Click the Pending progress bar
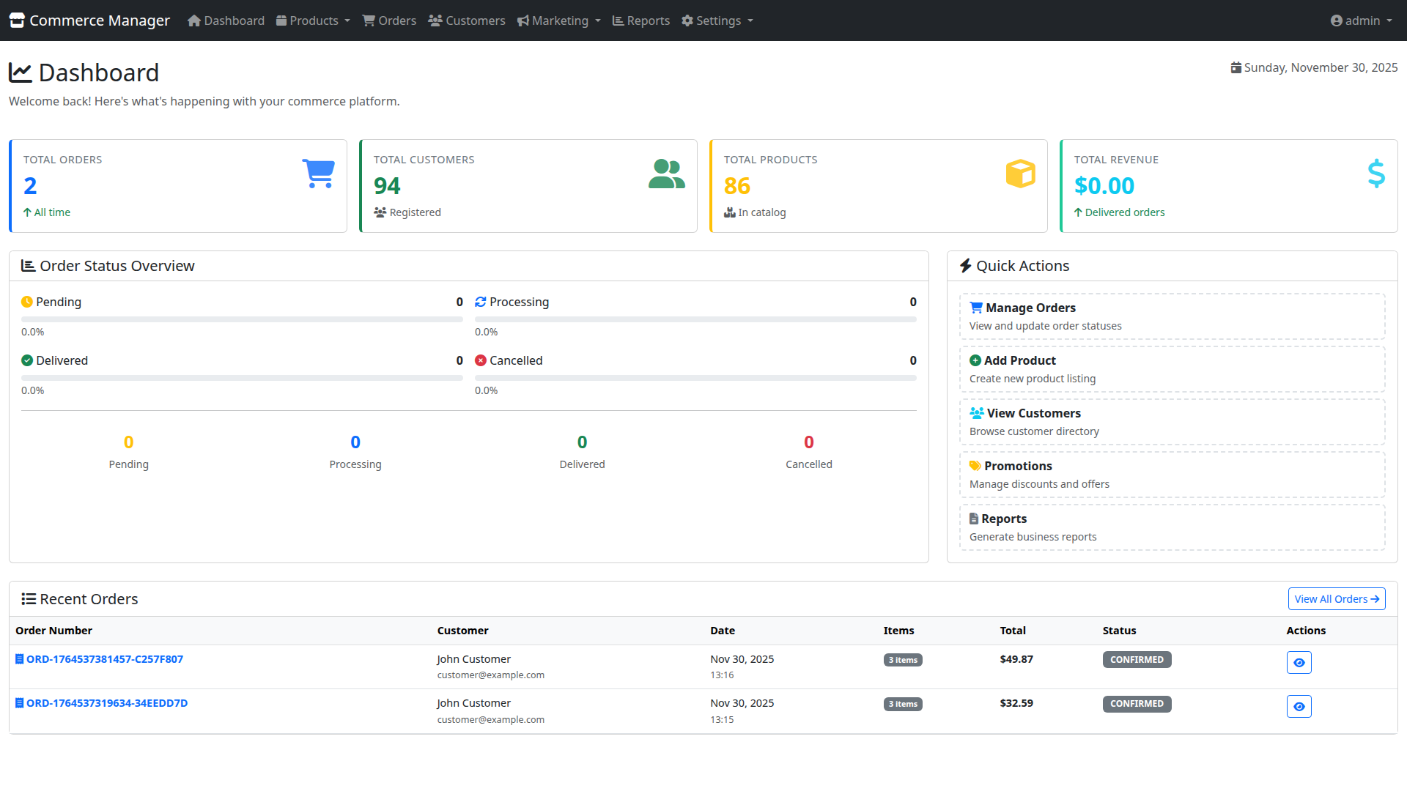1407x791 pixels. coord(242,319)
